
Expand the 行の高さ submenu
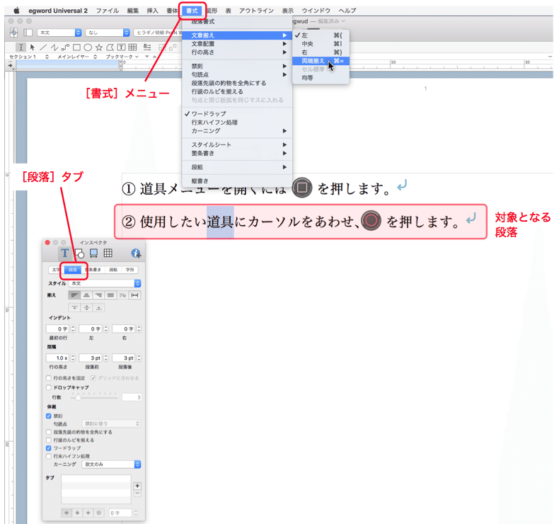click(237, 52)
